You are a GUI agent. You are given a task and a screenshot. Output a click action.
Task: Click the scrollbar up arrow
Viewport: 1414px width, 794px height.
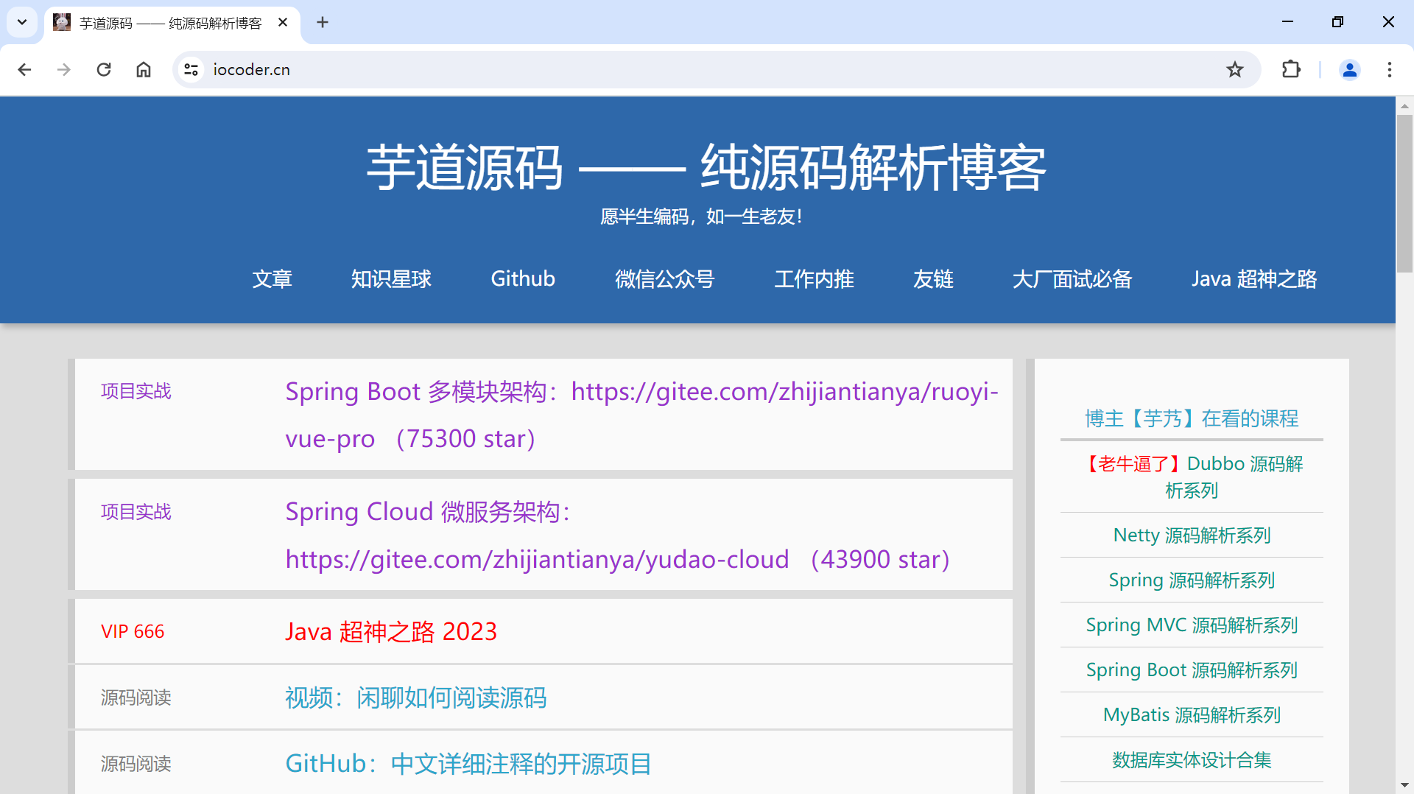click(x=1404, y=106)
